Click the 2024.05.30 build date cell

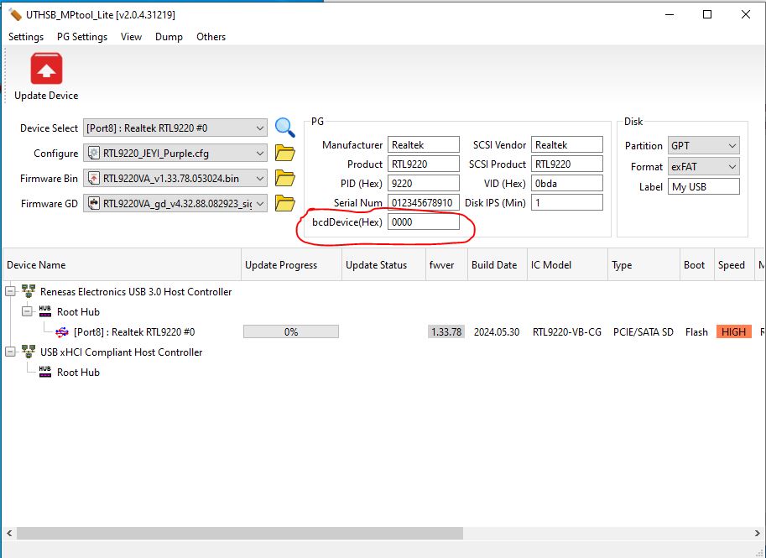click(x=497, y=331)
